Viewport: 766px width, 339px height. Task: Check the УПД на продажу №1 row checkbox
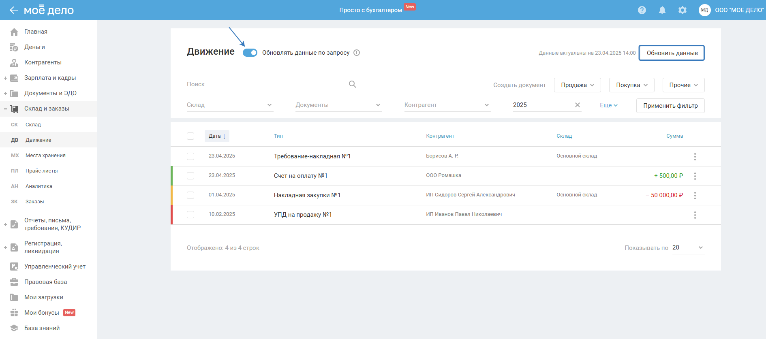tap(190, 215)
